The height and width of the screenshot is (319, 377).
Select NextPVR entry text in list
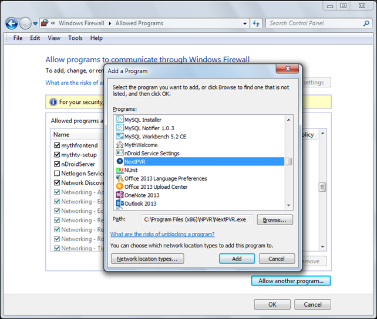click(x=135, y=161)
